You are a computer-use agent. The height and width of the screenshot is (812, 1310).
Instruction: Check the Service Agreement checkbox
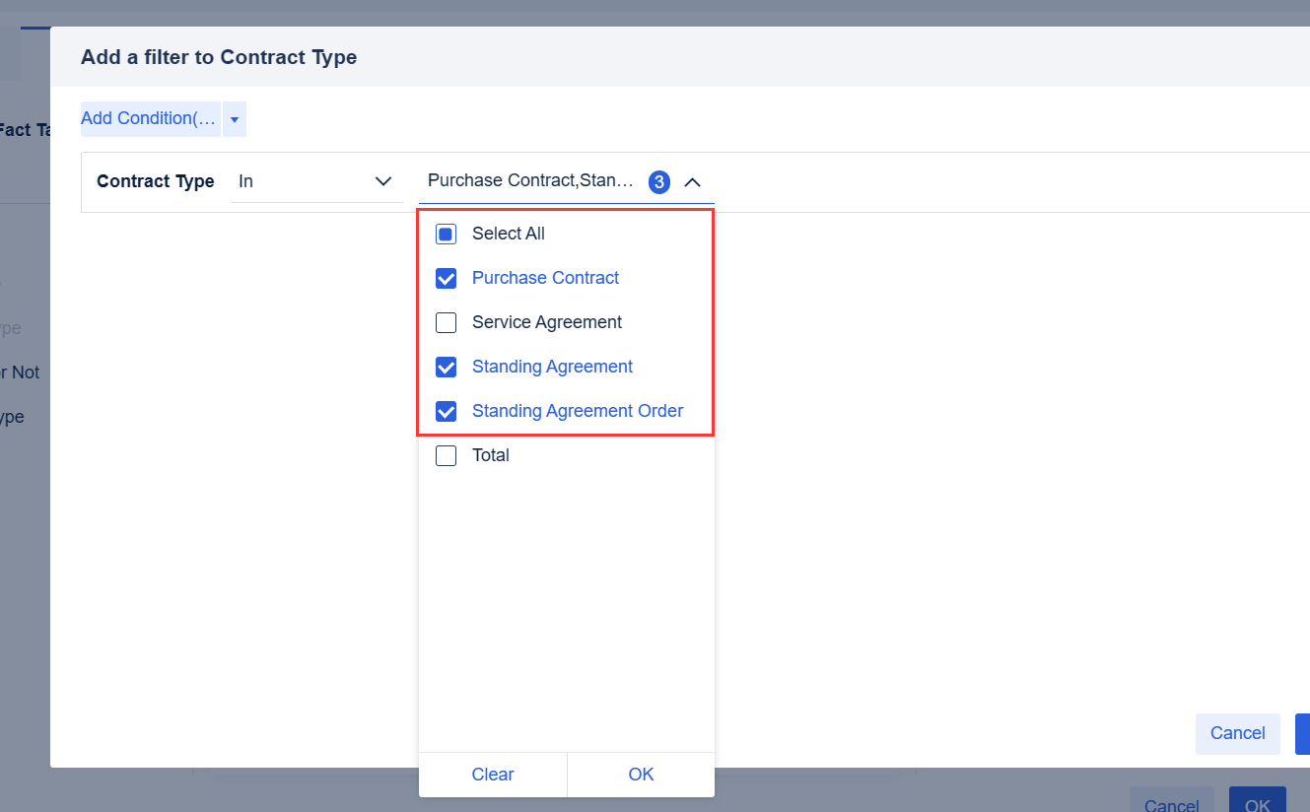(x=447, y=323)
